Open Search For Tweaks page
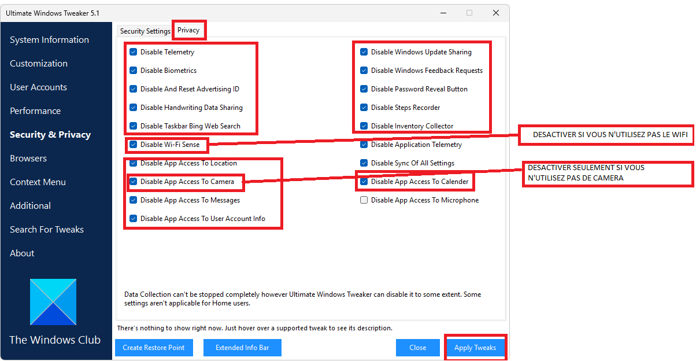 47,230
